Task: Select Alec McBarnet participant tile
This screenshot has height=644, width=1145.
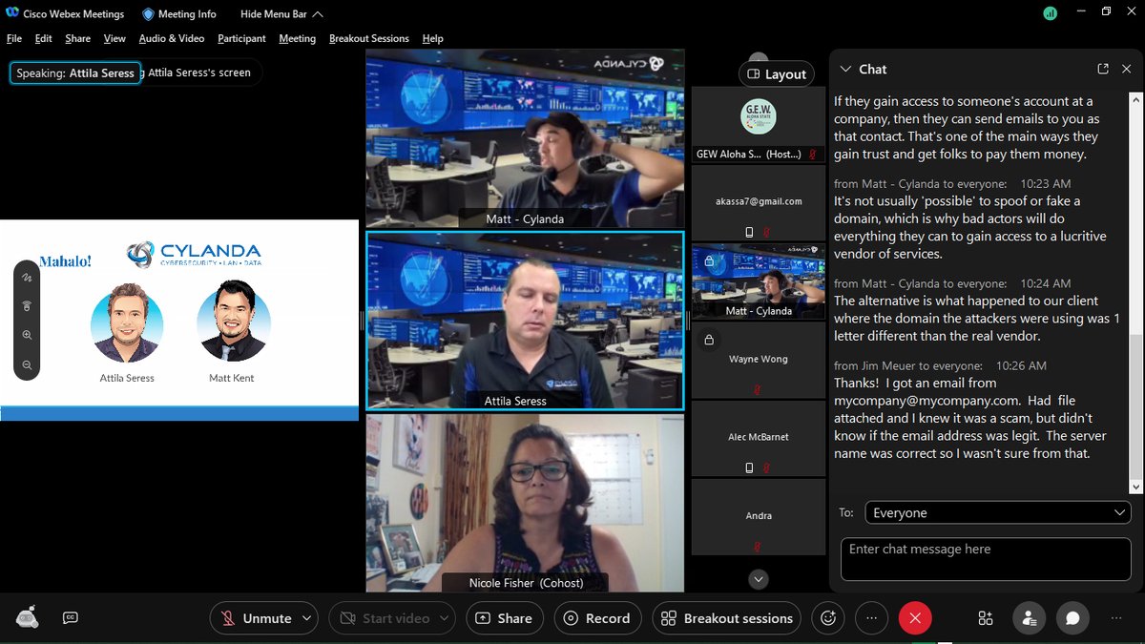Action: click(x=759, y=438)
